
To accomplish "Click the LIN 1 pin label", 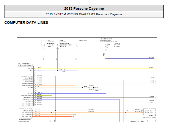I will click(32, 70).
